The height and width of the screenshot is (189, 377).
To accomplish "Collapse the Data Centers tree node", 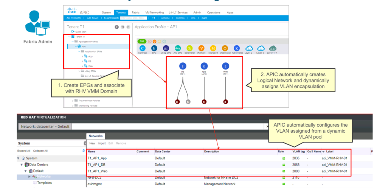I will [x=22, y=165].
